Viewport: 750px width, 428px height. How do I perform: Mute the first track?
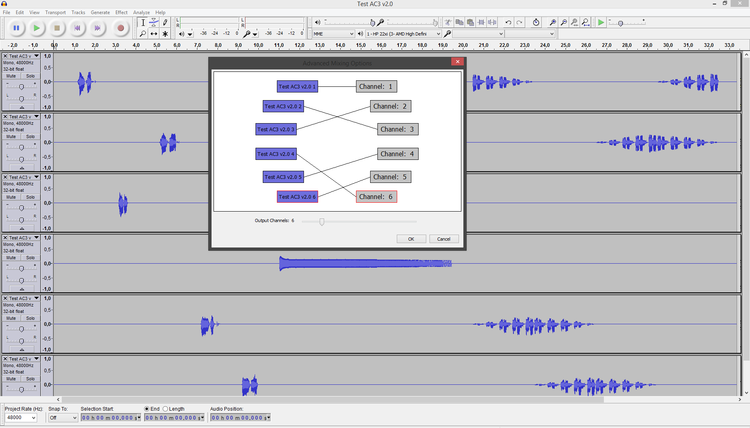[x=11, y=76]
